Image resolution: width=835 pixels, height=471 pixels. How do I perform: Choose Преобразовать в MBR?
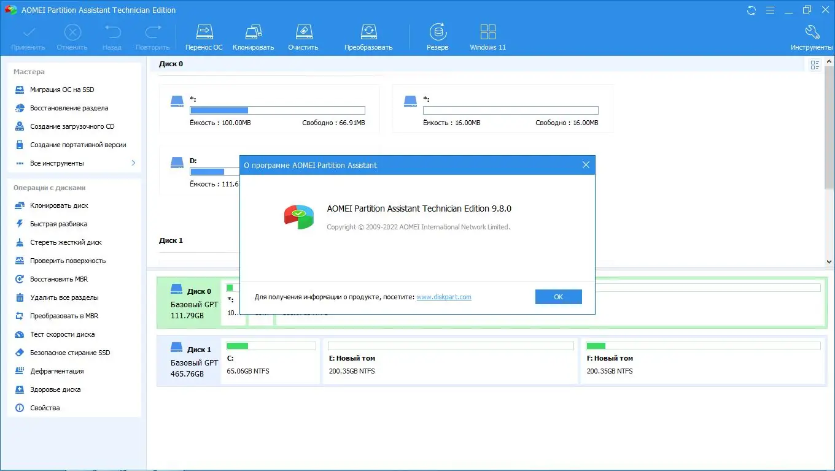[64, 316]
